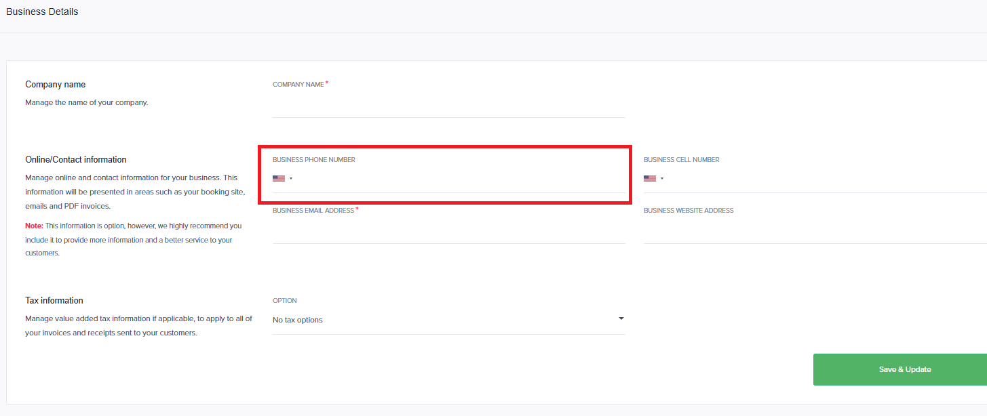Click into the Business Phone Number input
The width and height of the screenshot is (987, 416).
(461, 180)
